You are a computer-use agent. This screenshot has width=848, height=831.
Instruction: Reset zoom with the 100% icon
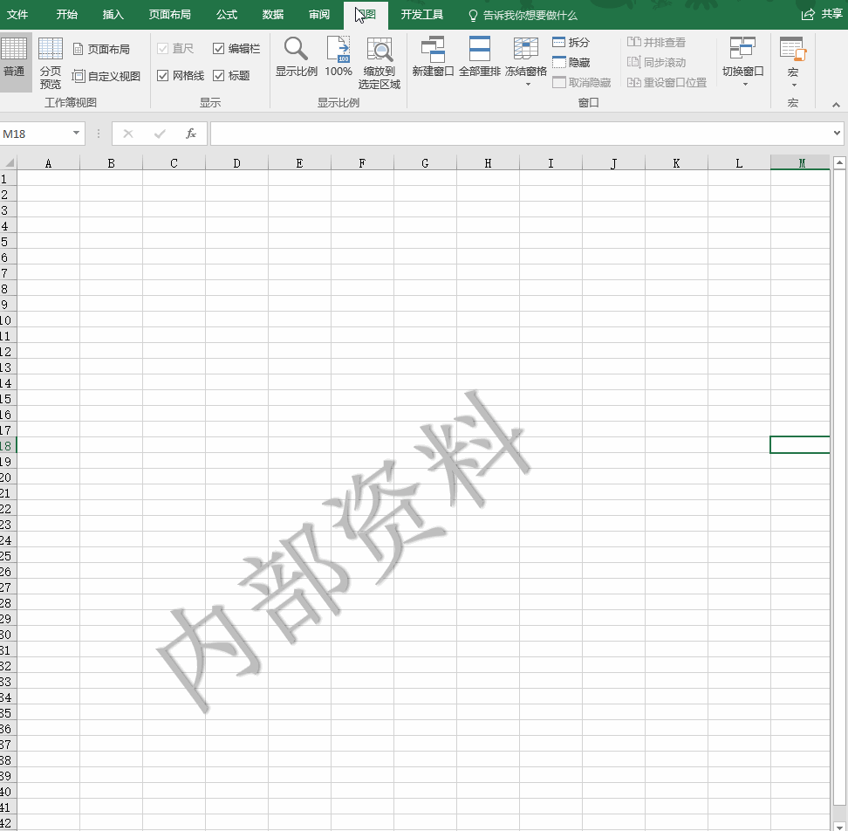click(x=339, y=50)
